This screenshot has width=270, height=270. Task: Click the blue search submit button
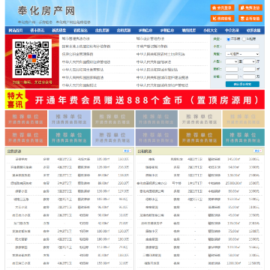[x=242, y=84]
